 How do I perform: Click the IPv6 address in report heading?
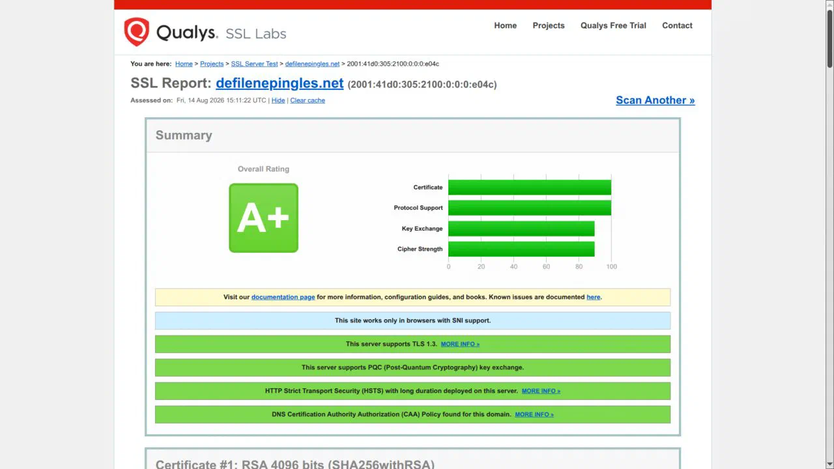point(422,85)
